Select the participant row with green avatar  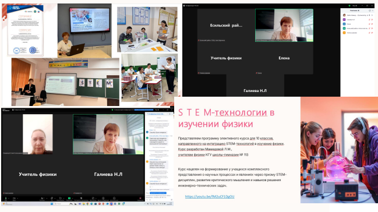(358, 28)
